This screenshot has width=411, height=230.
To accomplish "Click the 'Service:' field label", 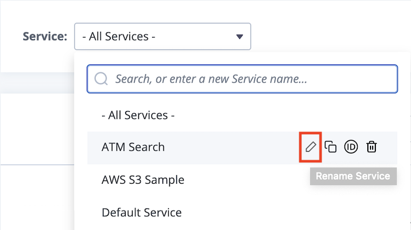I will (45, 36).
